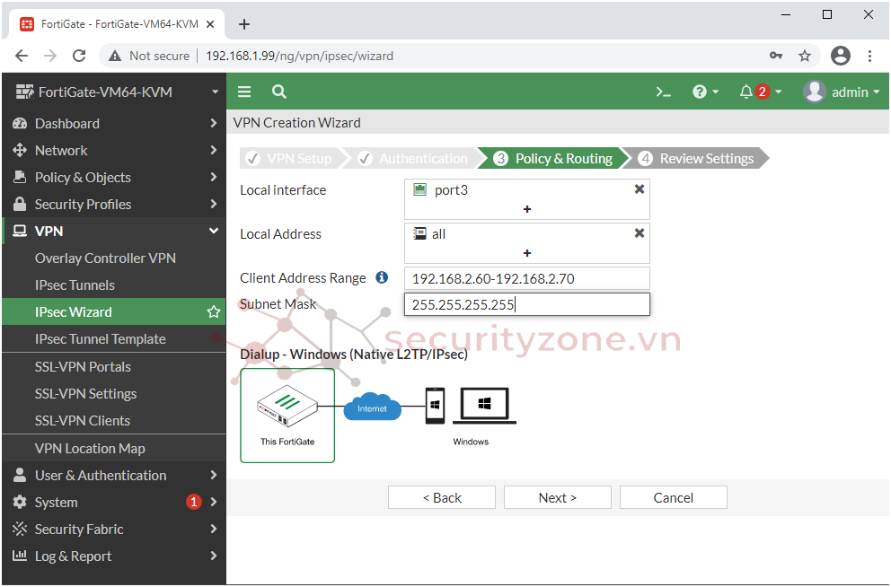Open the search magnifier icon
The height and width of the screenshot is (587, 891).
tap(279, 92)
